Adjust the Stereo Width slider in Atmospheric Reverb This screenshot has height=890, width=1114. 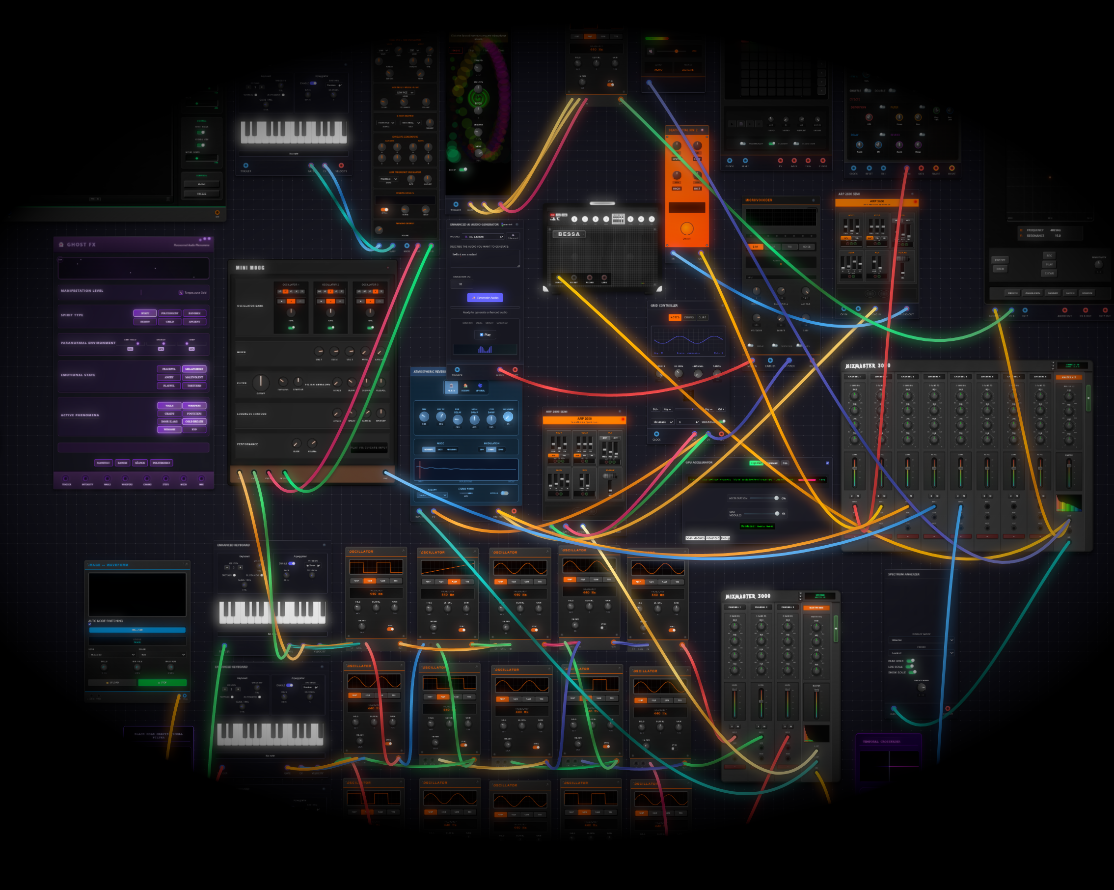pos(465,493)
